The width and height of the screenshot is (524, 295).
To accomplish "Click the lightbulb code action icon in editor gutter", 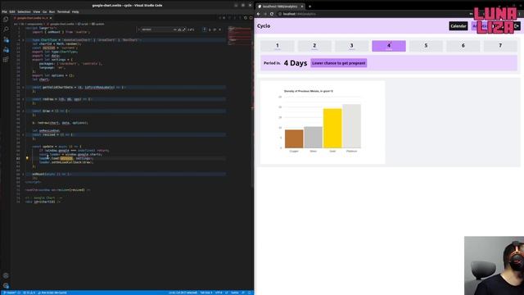I will click(27, 158).
